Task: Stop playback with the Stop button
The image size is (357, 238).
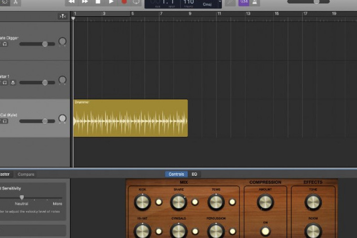Action: (x=98, y=2)
